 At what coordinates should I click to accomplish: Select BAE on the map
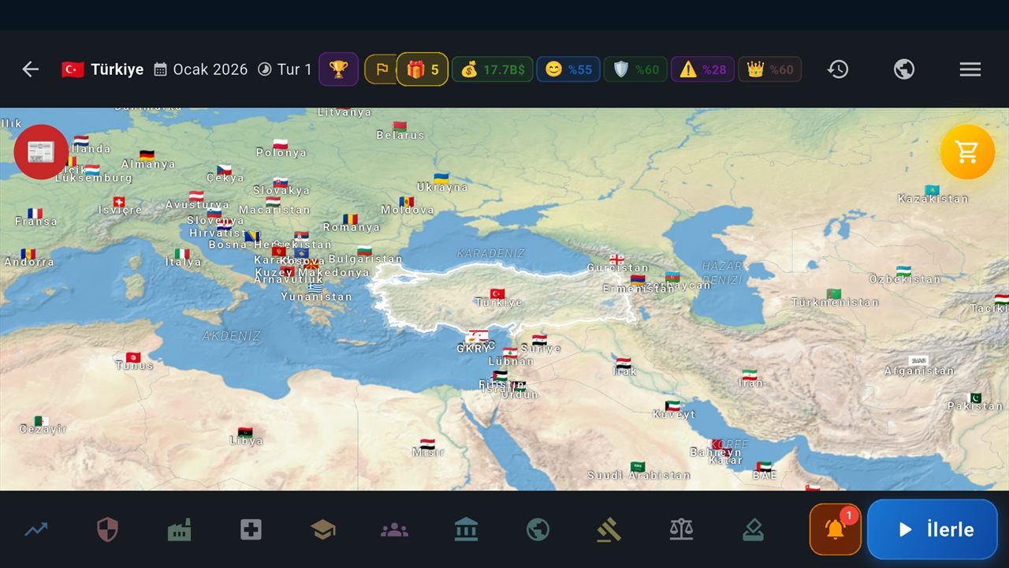pyautogui.click(x=764, y=471)
